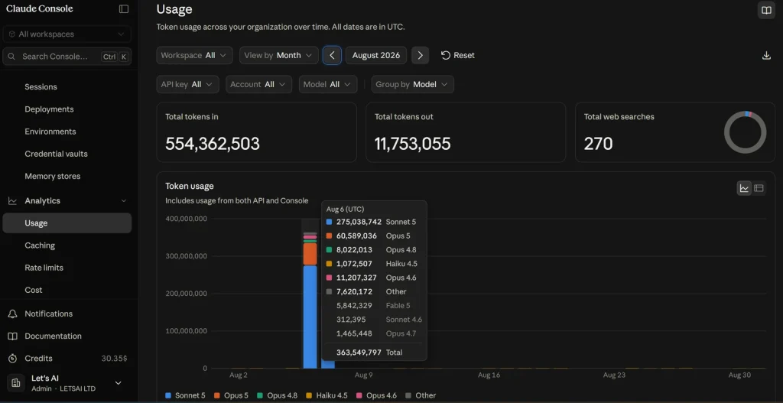783x403 pixels.
Task: Go to the next month arrow
Action: point(420,55)
